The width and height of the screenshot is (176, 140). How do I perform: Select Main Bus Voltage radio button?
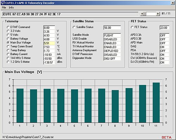[x=8, y=42]
